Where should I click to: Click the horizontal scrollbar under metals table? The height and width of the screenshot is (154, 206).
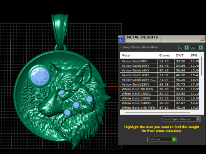pos(158,113)
